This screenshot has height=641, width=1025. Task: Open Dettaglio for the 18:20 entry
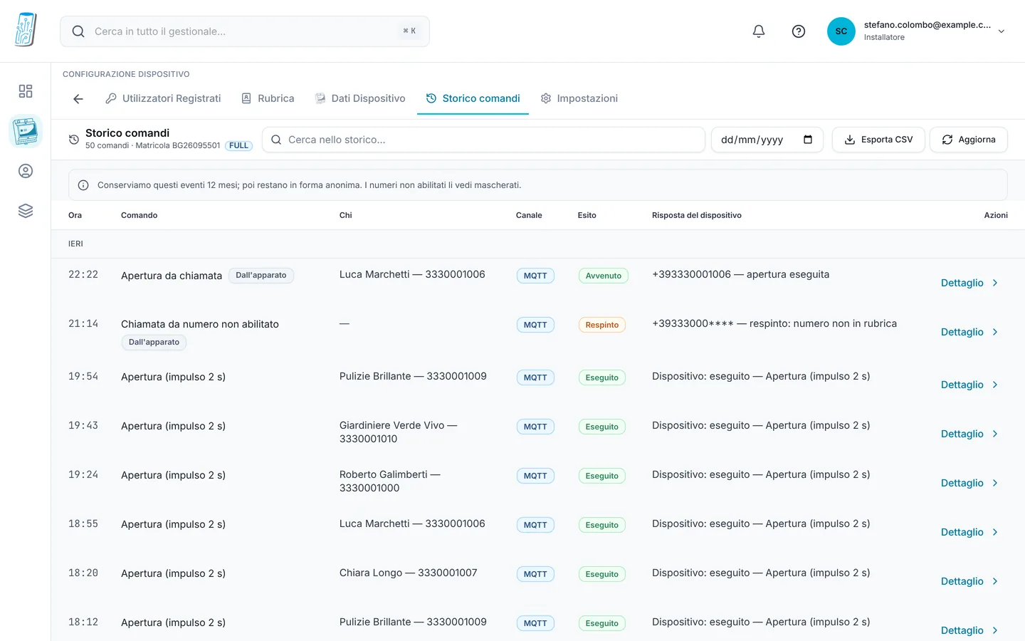click(x=969, y=581)
